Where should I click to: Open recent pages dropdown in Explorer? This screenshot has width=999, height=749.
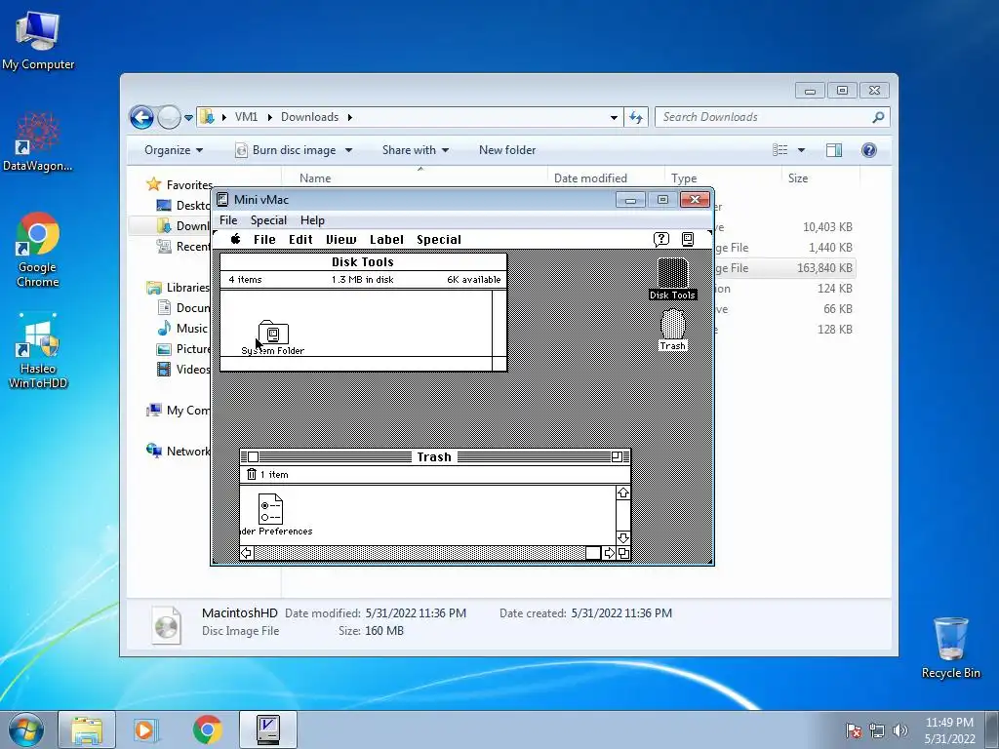[188, 118]
